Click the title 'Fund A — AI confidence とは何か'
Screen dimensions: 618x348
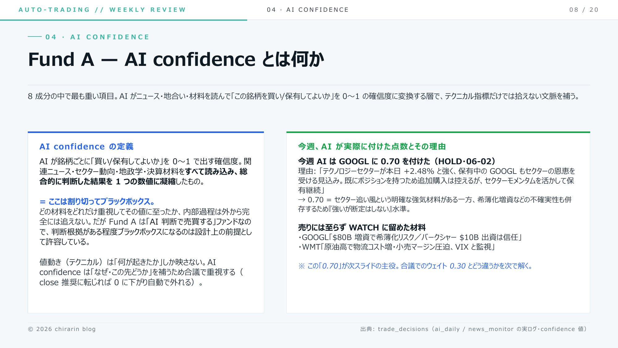(176, 59)
